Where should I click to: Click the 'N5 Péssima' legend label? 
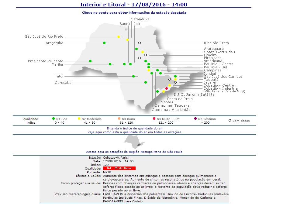pyautogui.click(x=207, y=119)
